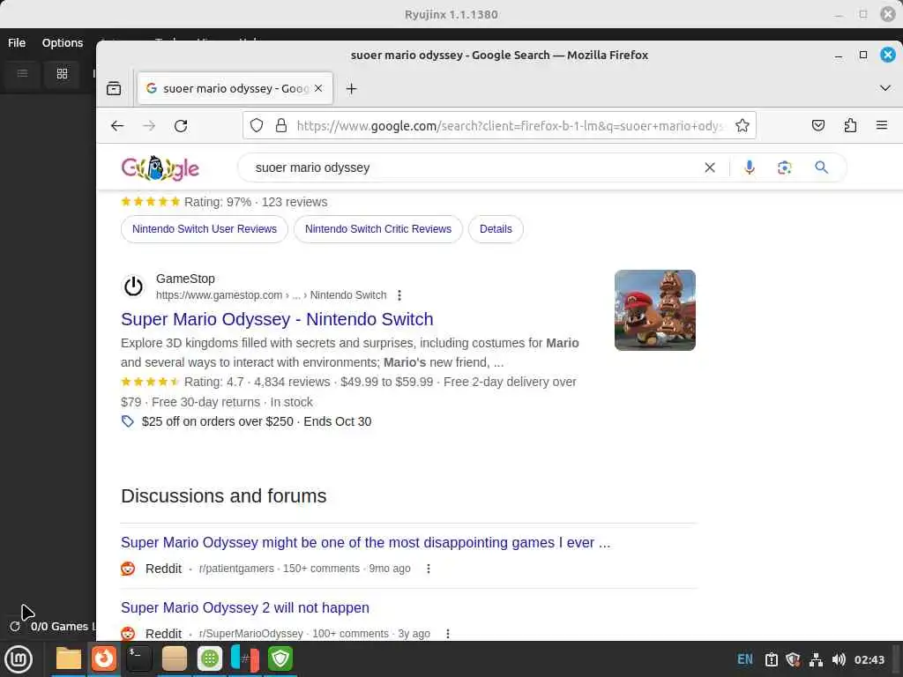The width and height of the screenshot is (903, 677).
Task: Close the suoer mario odyssey tab
Action: [318, 88]
